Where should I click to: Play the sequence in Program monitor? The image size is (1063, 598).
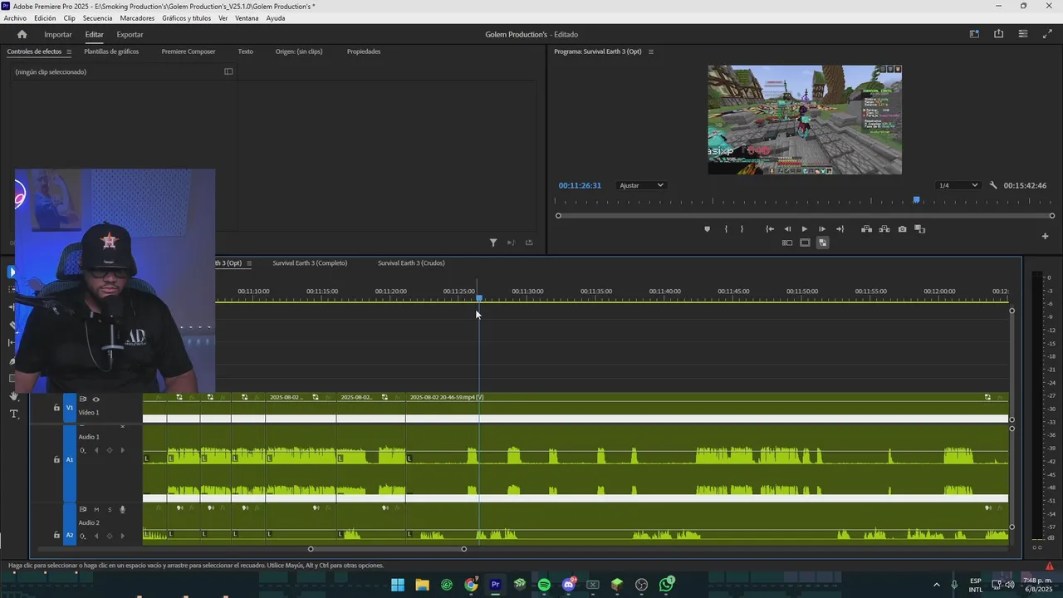coord(804,229)
